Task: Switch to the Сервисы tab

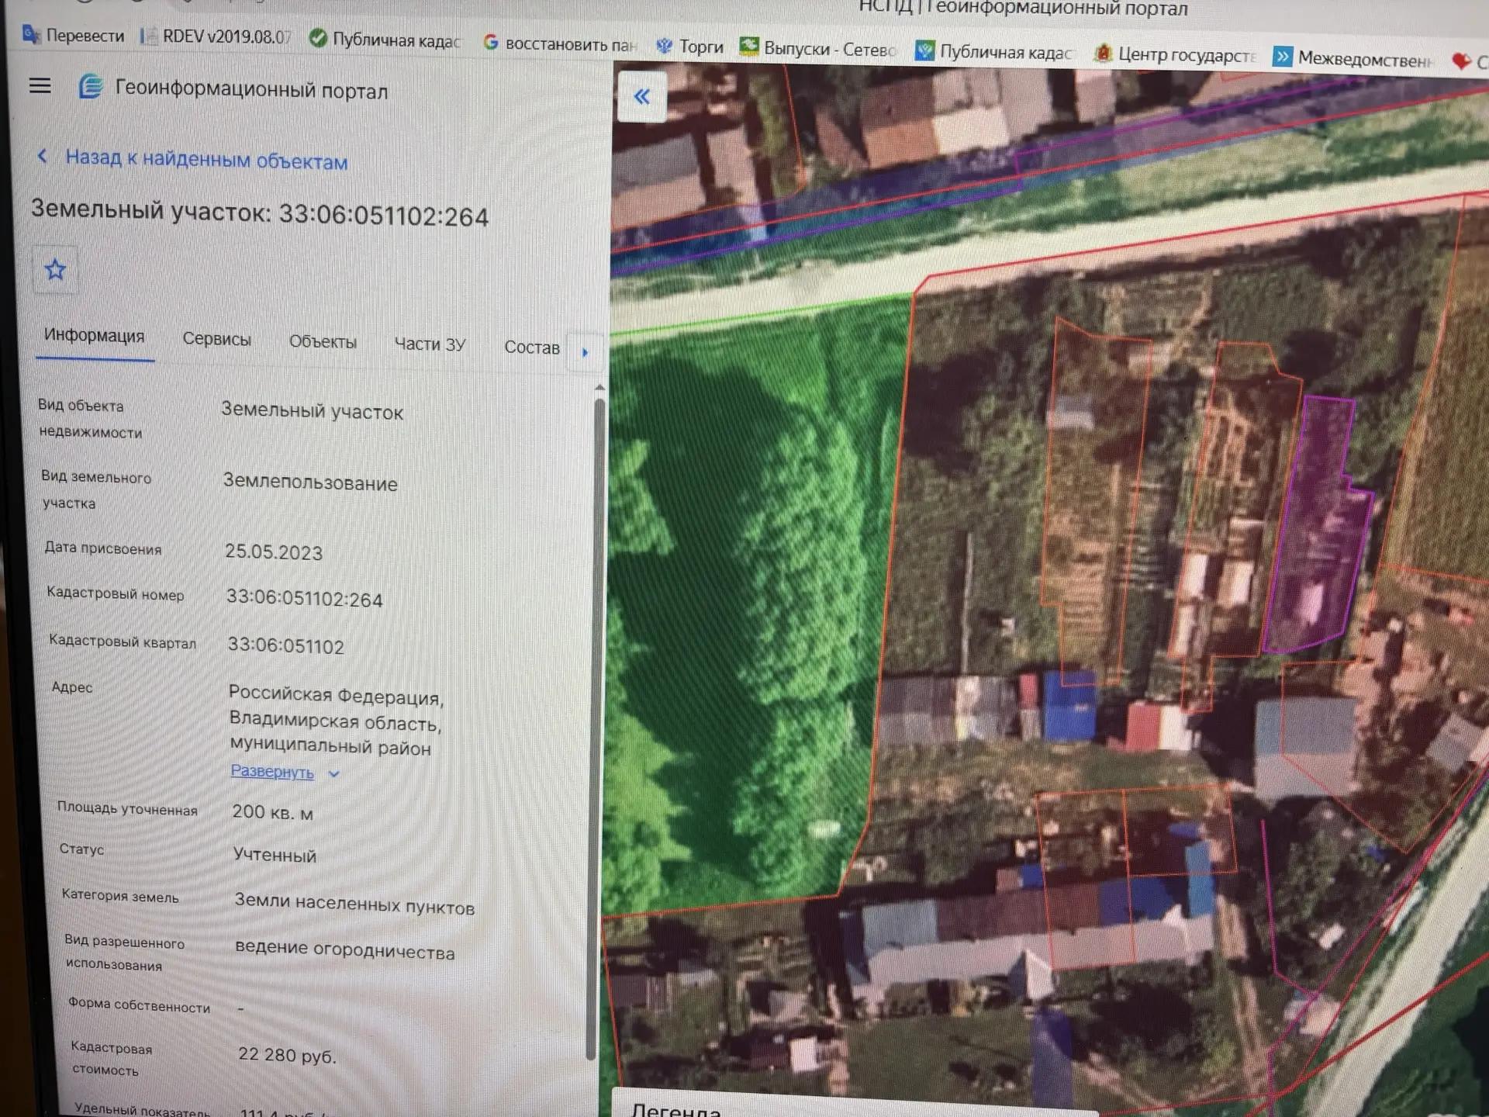Action: point(217,339)
